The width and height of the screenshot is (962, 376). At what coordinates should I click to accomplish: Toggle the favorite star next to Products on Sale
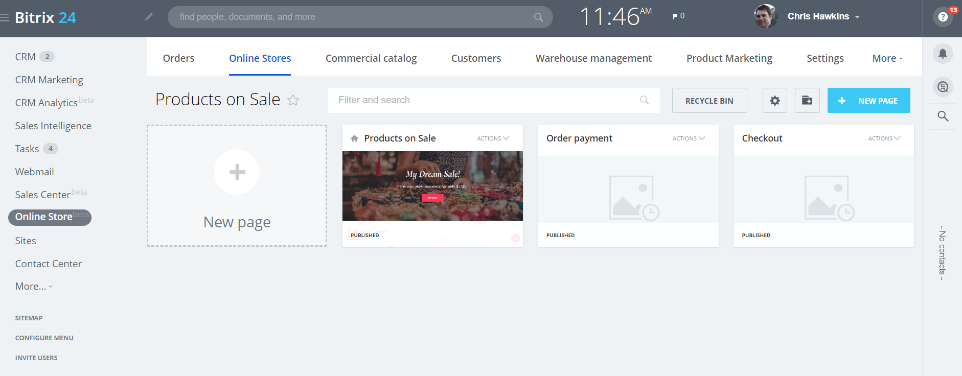tap(293, 100)
